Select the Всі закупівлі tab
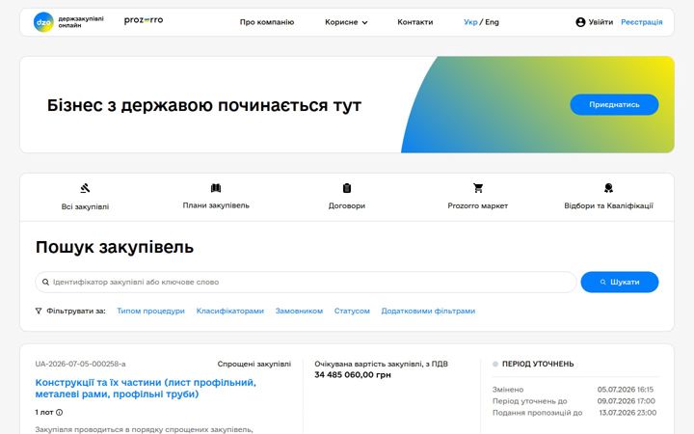Screen dimensions: 694x434 [85, 197]
